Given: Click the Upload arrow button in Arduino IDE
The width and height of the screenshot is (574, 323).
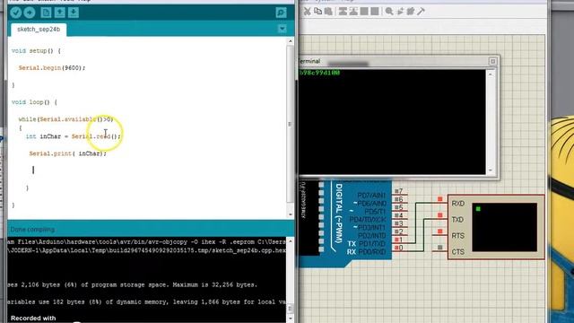Looking at the screenshot, I should coord(30,13).
